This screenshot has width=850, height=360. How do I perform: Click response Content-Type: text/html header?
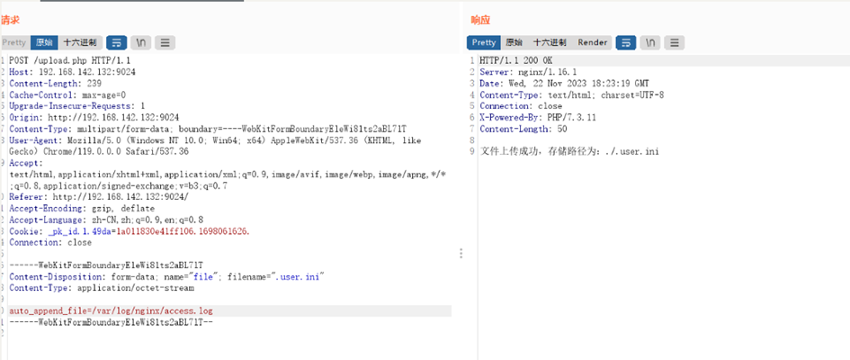(572, 94)
